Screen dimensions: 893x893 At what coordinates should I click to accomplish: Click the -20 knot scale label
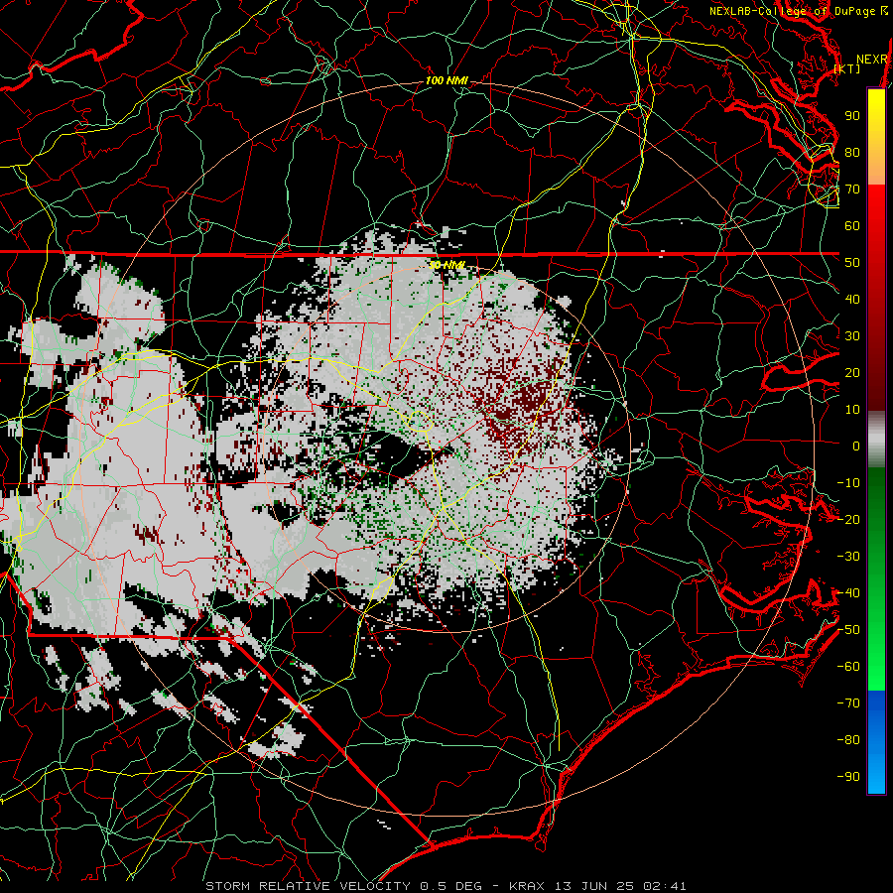tap(848, 520)
